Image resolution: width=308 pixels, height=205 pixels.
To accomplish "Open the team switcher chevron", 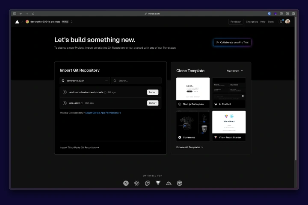I will pos(72,22).
